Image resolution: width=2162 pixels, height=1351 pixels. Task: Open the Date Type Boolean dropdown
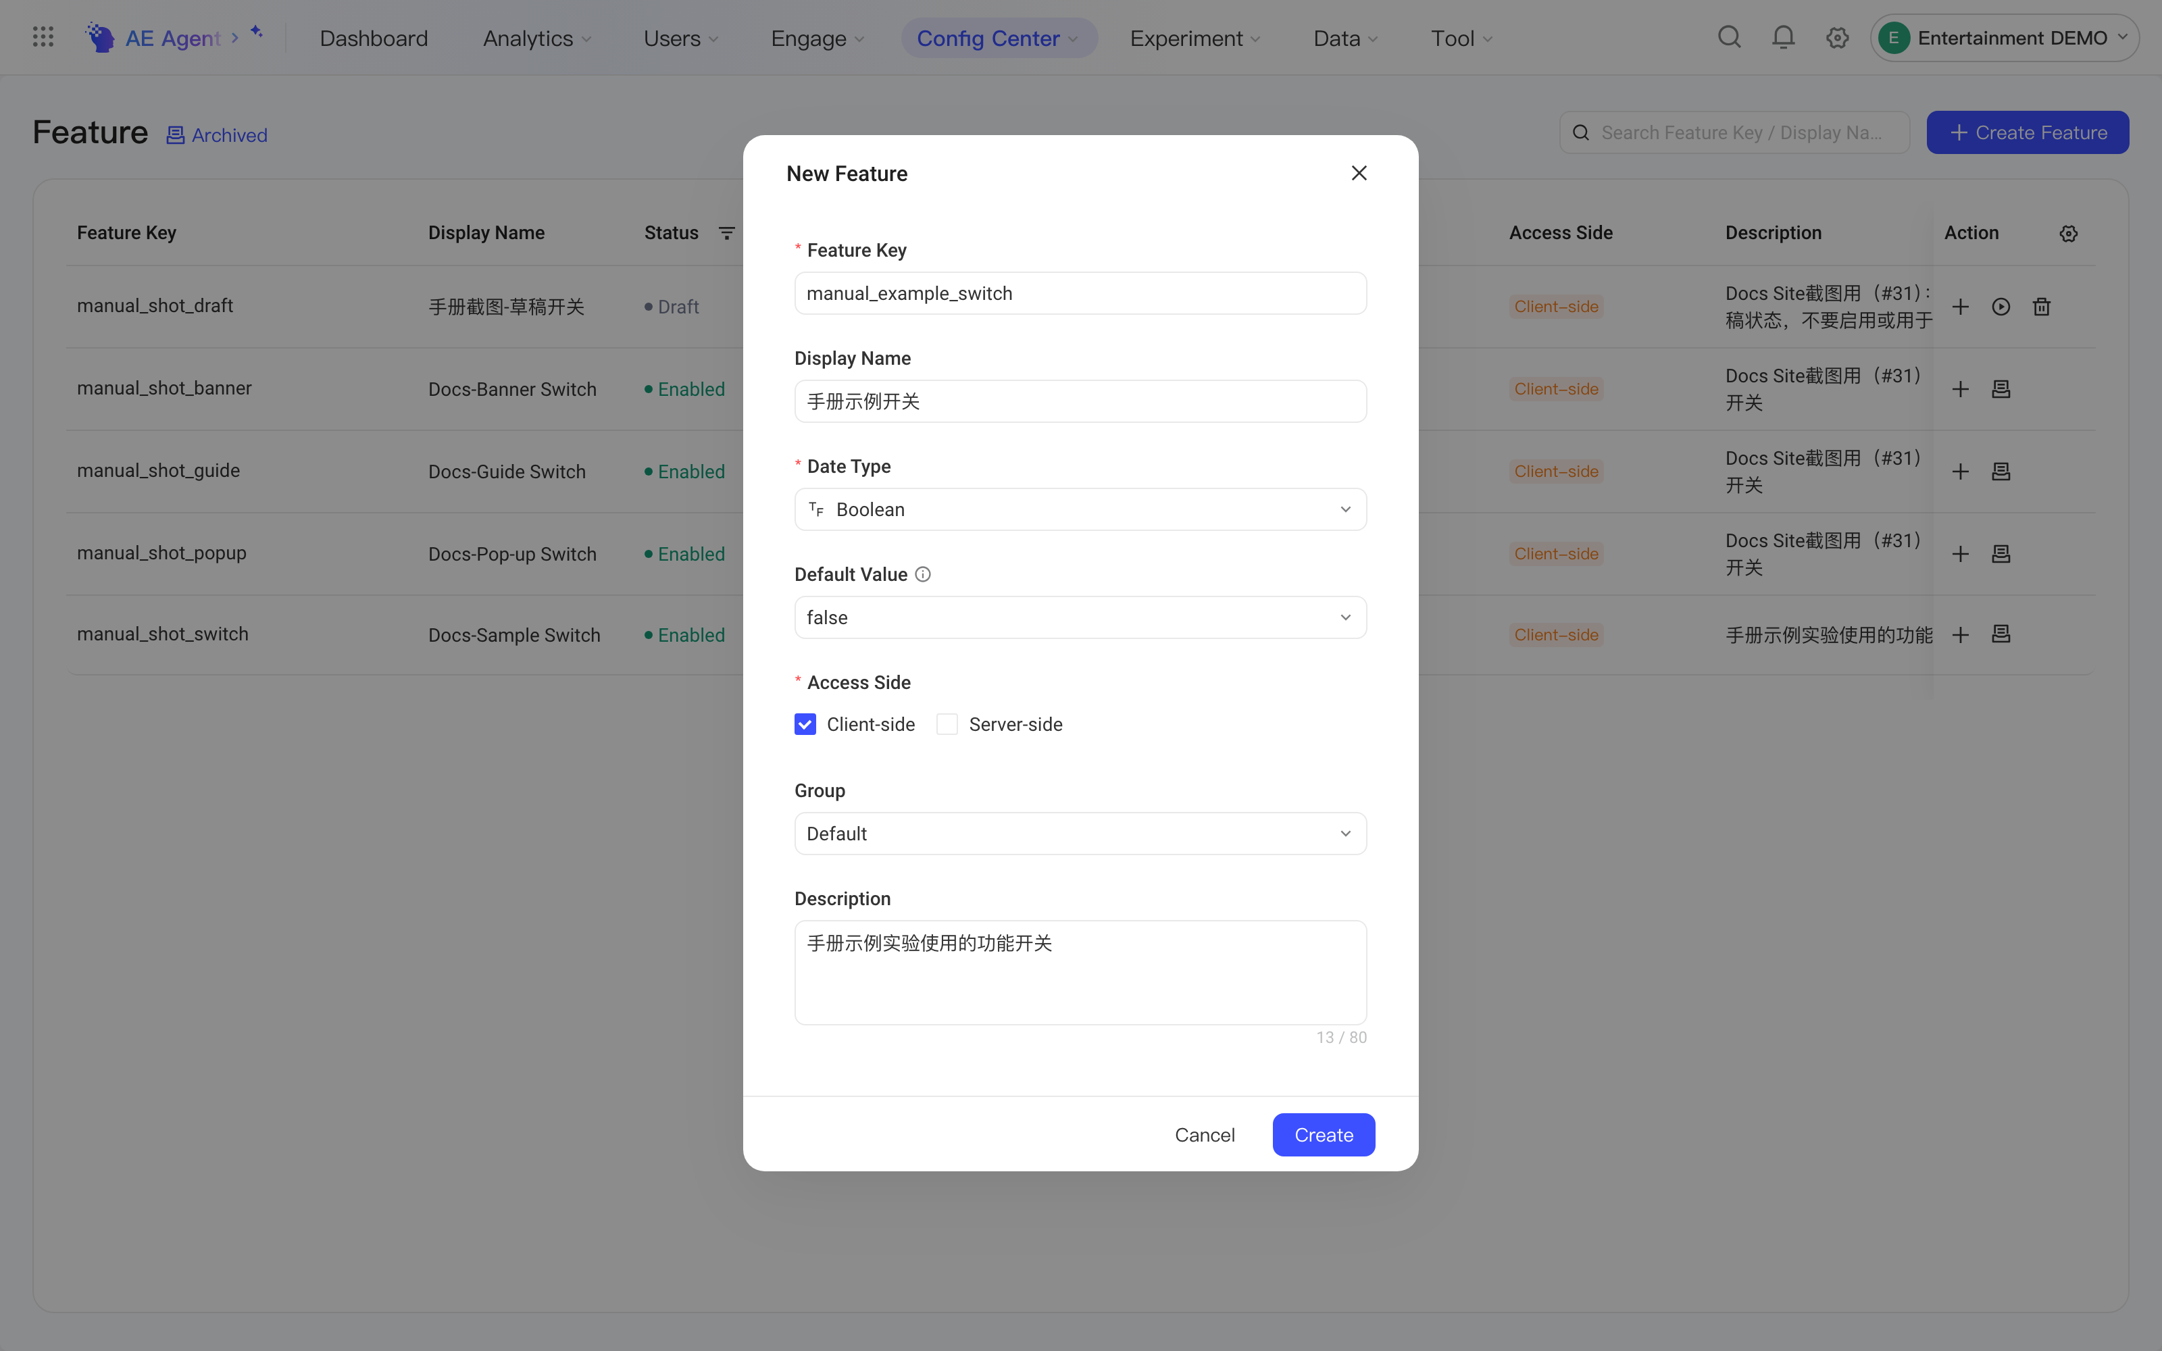click(1080, 509)
